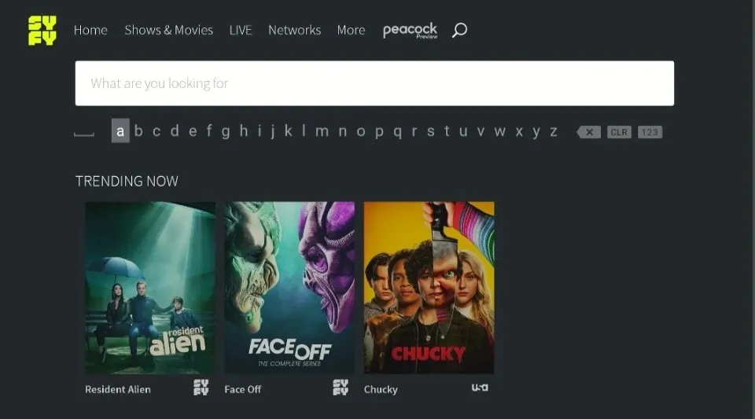
Task: Select letter b on keyboard
Action: pos(138,130)
